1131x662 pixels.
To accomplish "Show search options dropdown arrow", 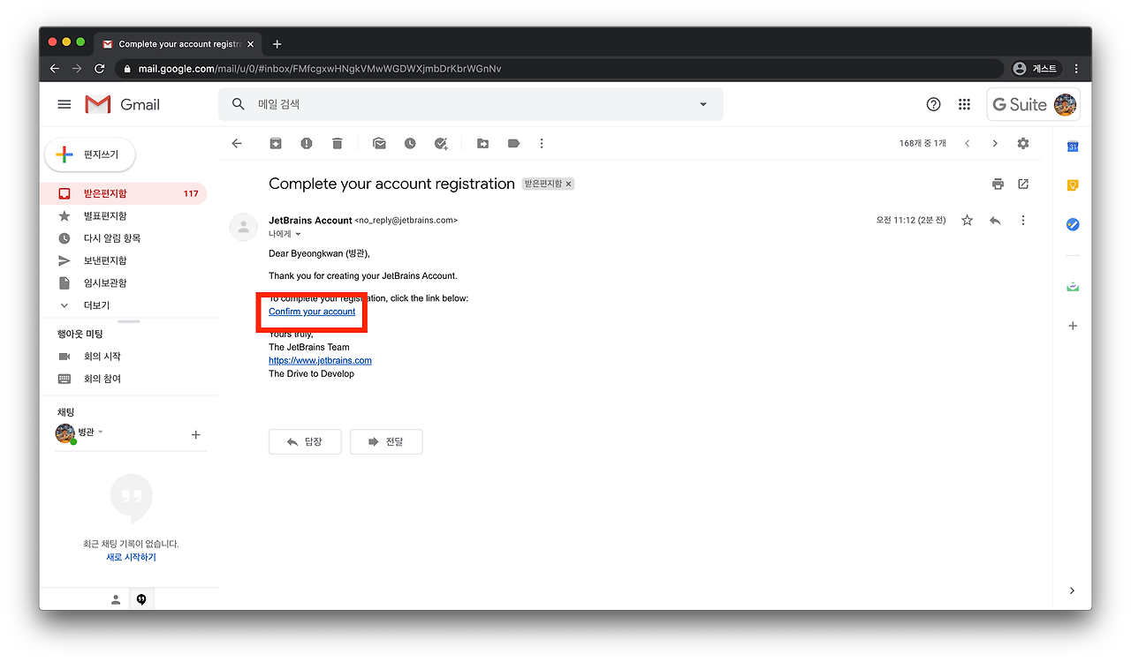I will pyautogui.click(x=703, y=104).
